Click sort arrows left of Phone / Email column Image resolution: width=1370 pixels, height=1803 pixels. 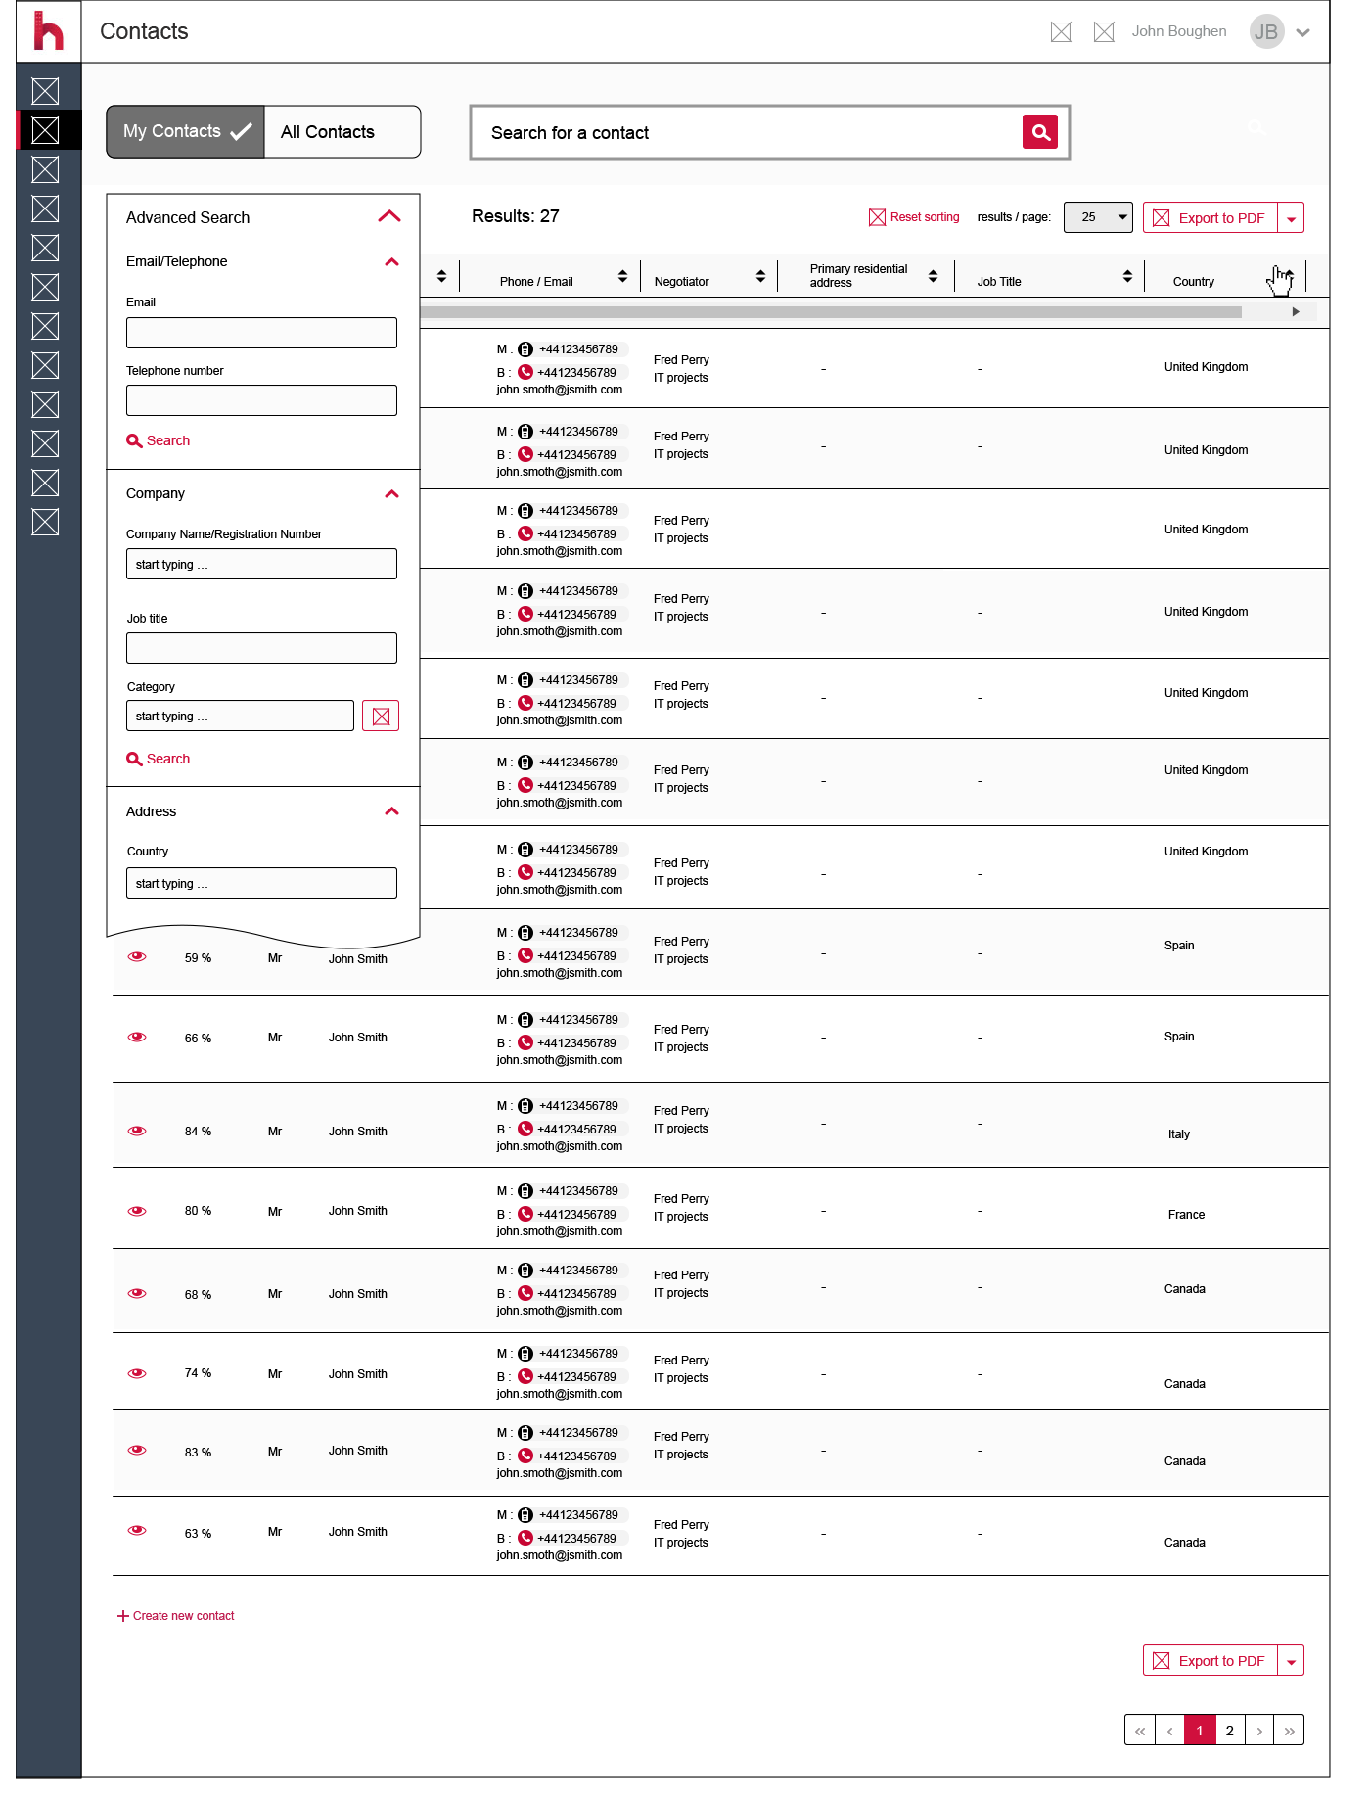tap(441, 277)
